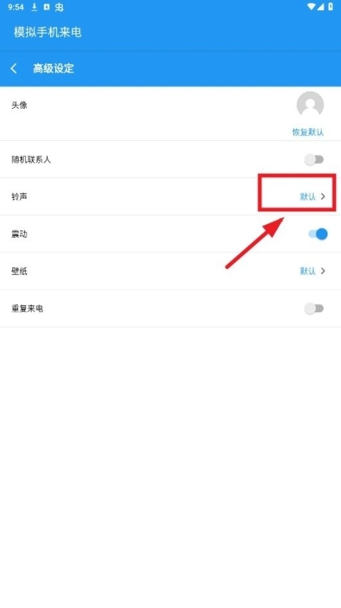Tap the download icon in status bar
This screenshot has width=341, height=608.
coord(34,7)
